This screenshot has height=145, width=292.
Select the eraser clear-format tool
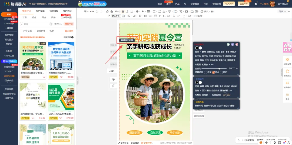107,12
